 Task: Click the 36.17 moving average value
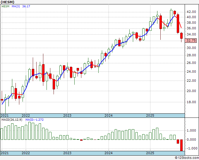pyautogui.click(x=26, y=6)
